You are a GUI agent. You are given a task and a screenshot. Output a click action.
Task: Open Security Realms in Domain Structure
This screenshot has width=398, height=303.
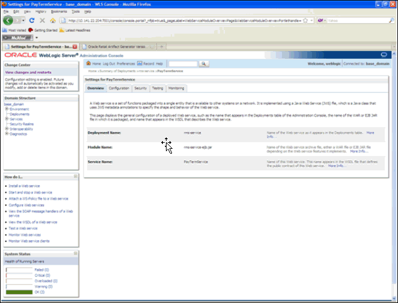point(22,124)
